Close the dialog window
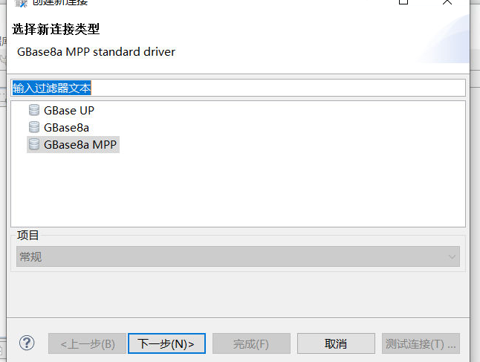This screenshot has width=480, height=362. (x=447, y=2)
